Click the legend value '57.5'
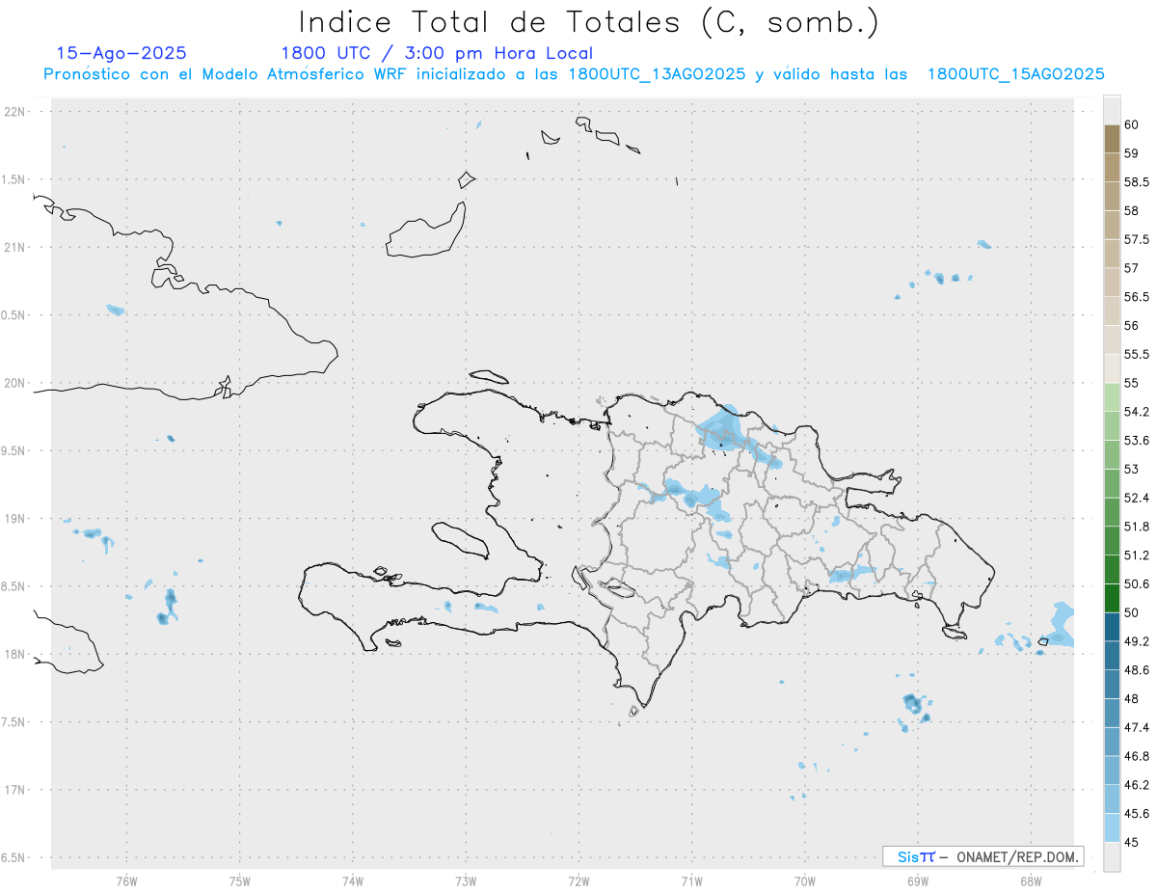 [1137, 239]
